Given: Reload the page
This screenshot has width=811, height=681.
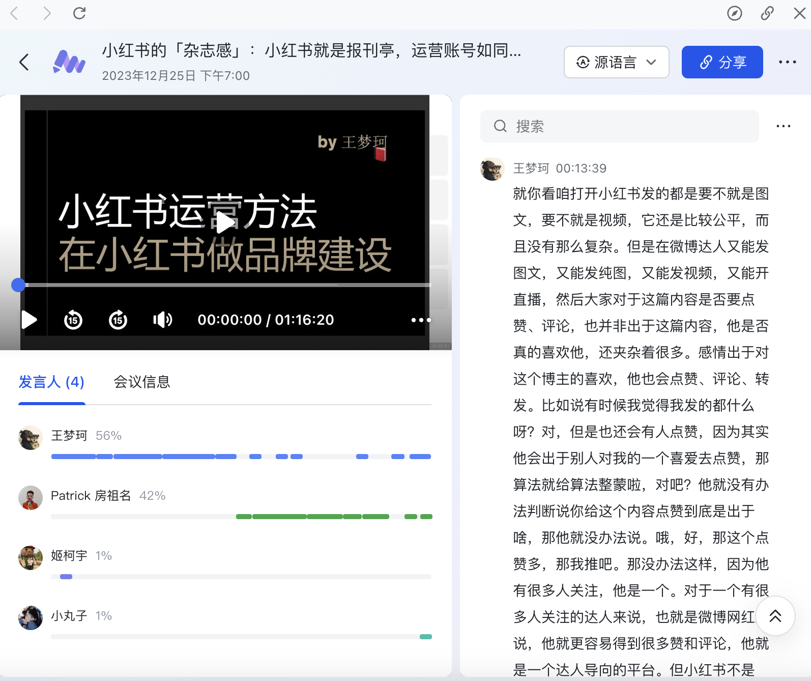Looking at the screenshot, I should click(x=79, y=13).
